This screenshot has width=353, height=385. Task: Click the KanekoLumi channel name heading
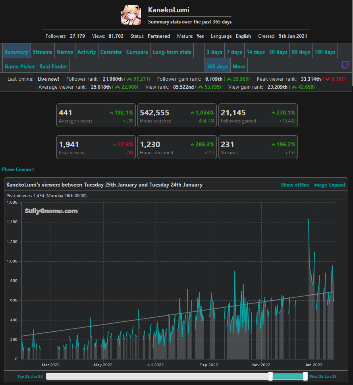[169, 10]
